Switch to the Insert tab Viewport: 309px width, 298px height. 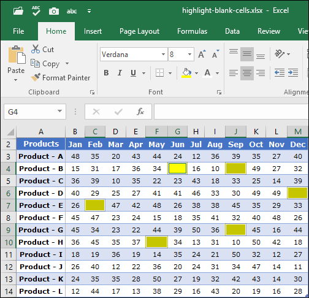point(93,31)
